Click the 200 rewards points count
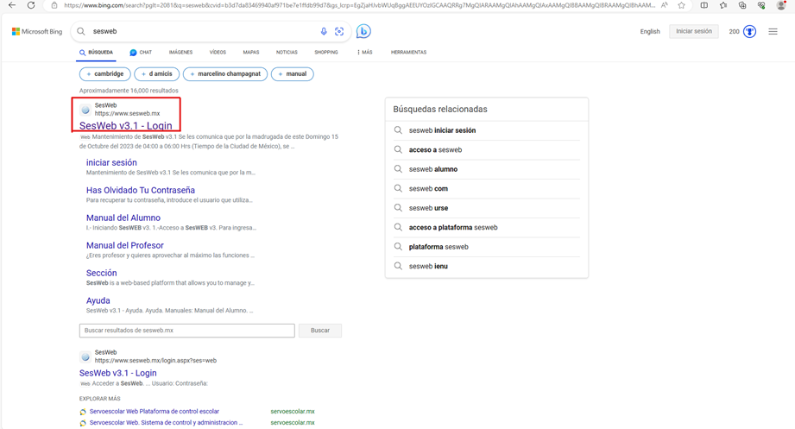Screen dimensions: 795x429 click(x=735, y=31)
